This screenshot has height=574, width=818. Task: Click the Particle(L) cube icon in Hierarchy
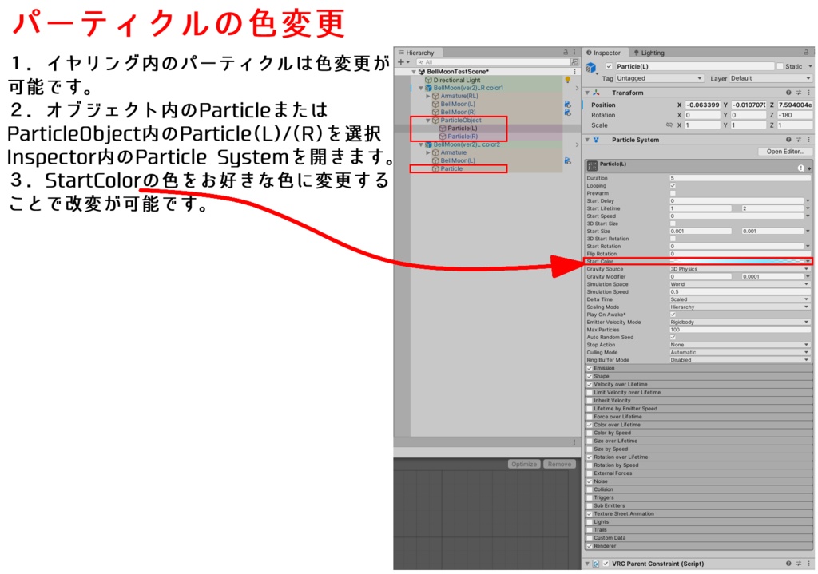pyautogui.click(x=442, y=128)
